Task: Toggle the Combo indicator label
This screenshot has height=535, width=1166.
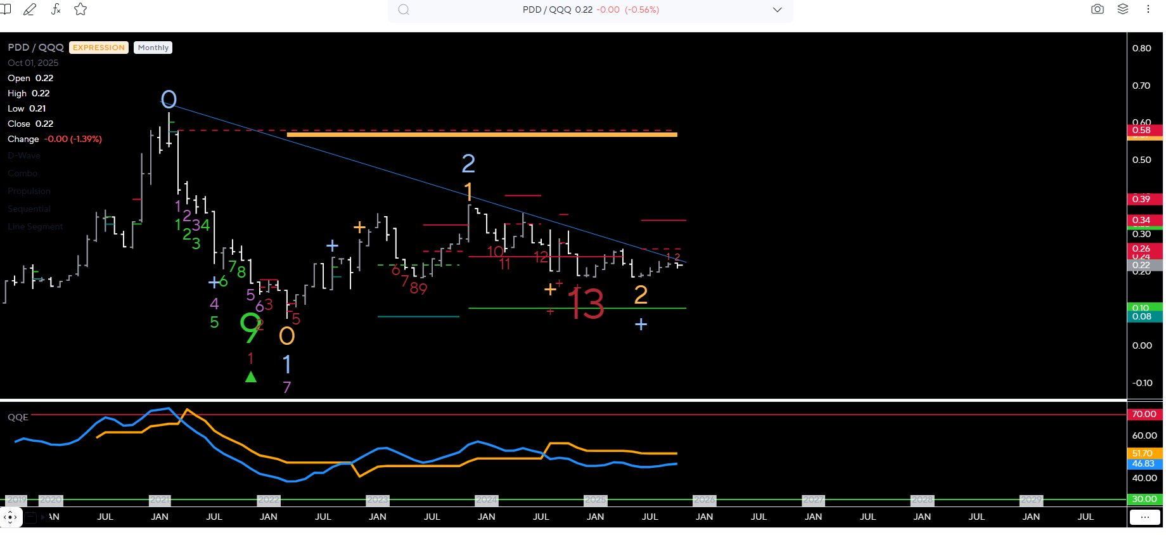Action: coord(22,173)
